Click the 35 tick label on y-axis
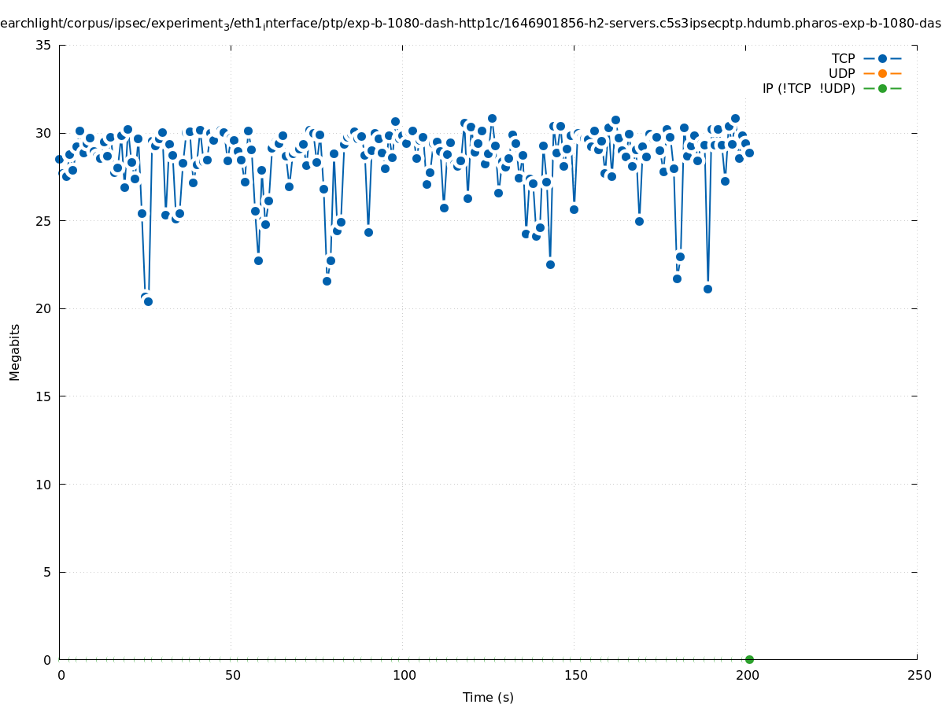The width and height of the screenshot is (942, 708). tap(43, 45)
